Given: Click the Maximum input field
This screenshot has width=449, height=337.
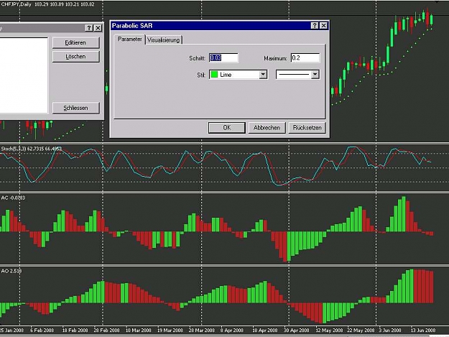Looking at the screenshot, I should (305, 57).
